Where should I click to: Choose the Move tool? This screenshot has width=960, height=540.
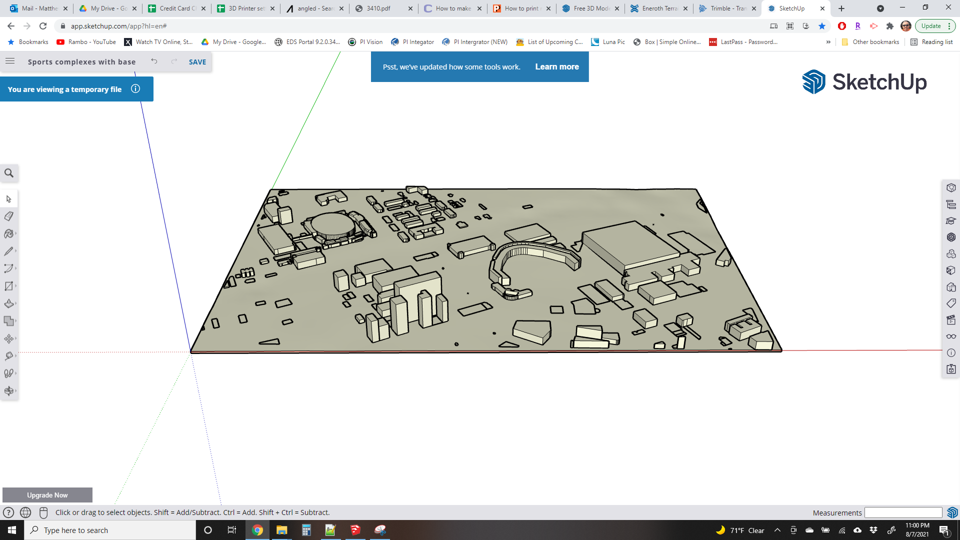coord(9,337)
